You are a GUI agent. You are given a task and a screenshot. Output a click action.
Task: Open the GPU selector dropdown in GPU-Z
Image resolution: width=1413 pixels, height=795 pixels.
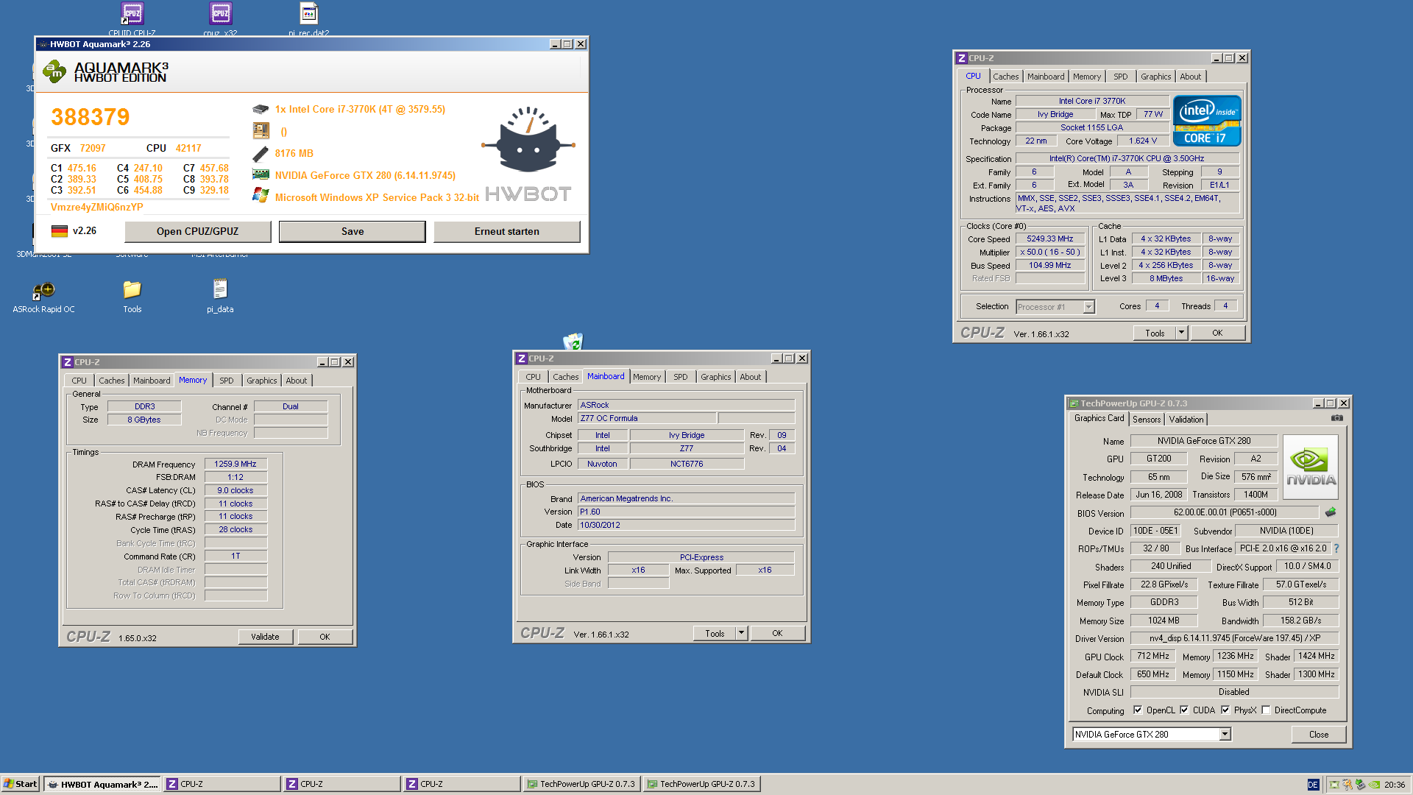(x=1225, y=735)
